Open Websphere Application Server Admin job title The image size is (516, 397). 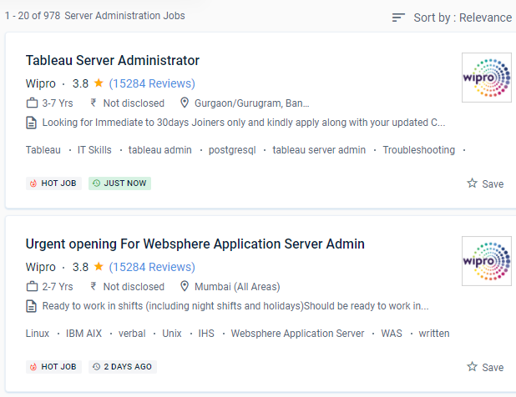click(195, 244)
